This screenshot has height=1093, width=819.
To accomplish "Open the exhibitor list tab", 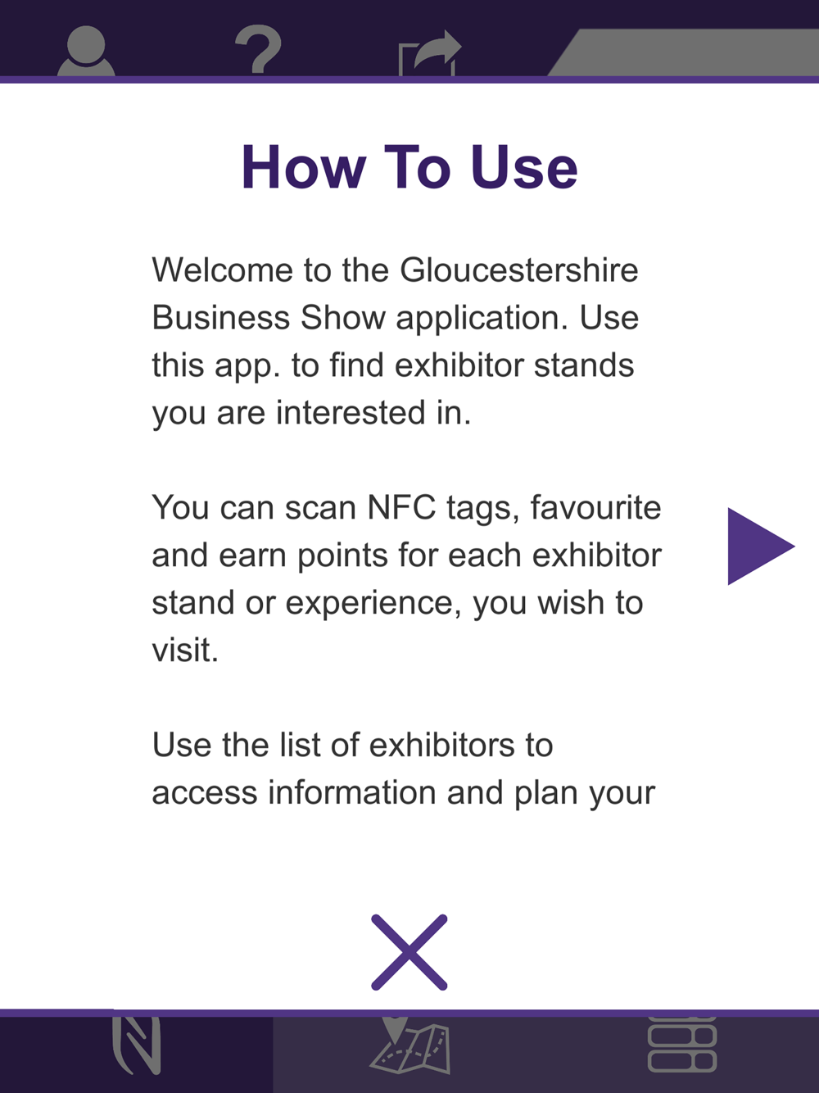I will pyautogui.click(x=682, y=1045).
